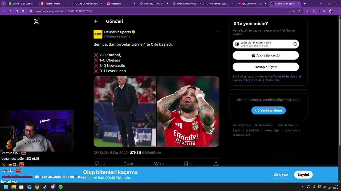This screenshot has width=341, height=191.
Task: Bookmark this page with the star icon
Action: 299,11
